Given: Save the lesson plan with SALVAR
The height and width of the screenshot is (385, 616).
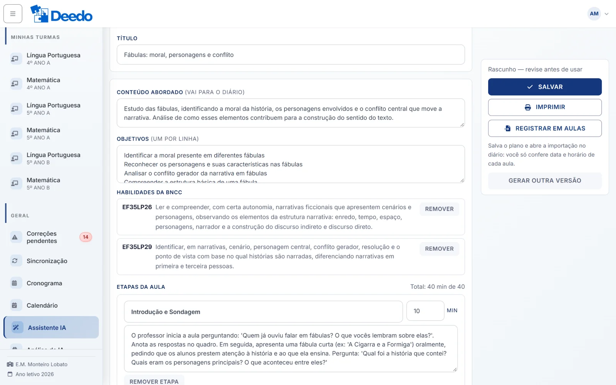Looking at the screenshot, I should [545, 87].
